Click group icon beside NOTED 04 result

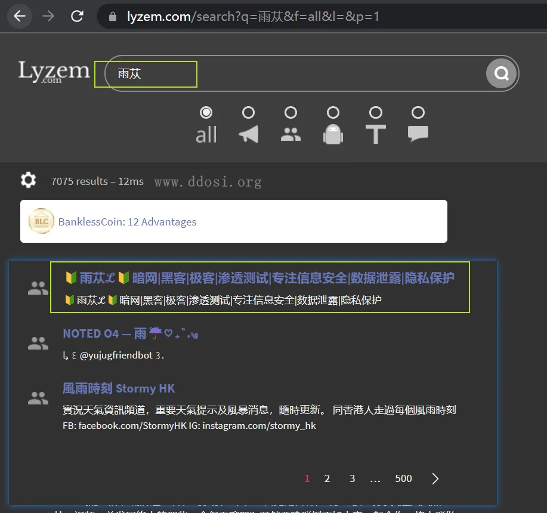coord(38,343)
